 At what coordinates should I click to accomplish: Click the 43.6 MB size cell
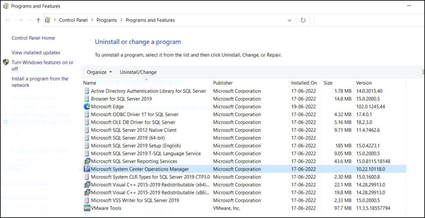pyautogui.click(x=342, y=162)
